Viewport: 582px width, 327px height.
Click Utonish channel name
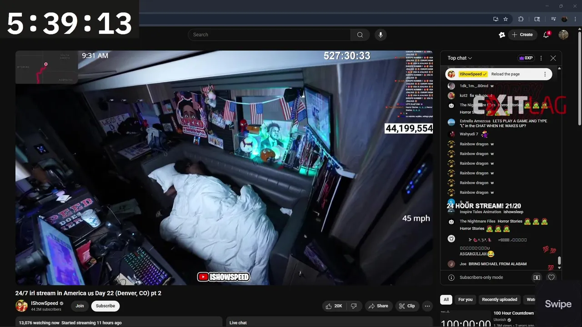point(500,320)
